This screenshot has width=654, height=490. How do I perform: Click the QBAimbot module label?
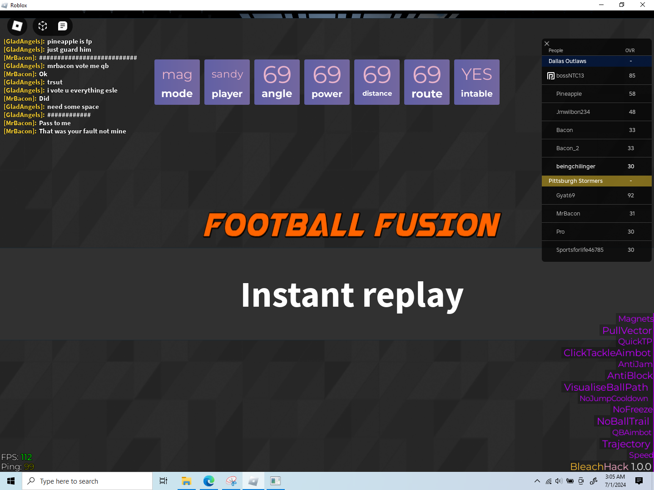click(631, 432)
